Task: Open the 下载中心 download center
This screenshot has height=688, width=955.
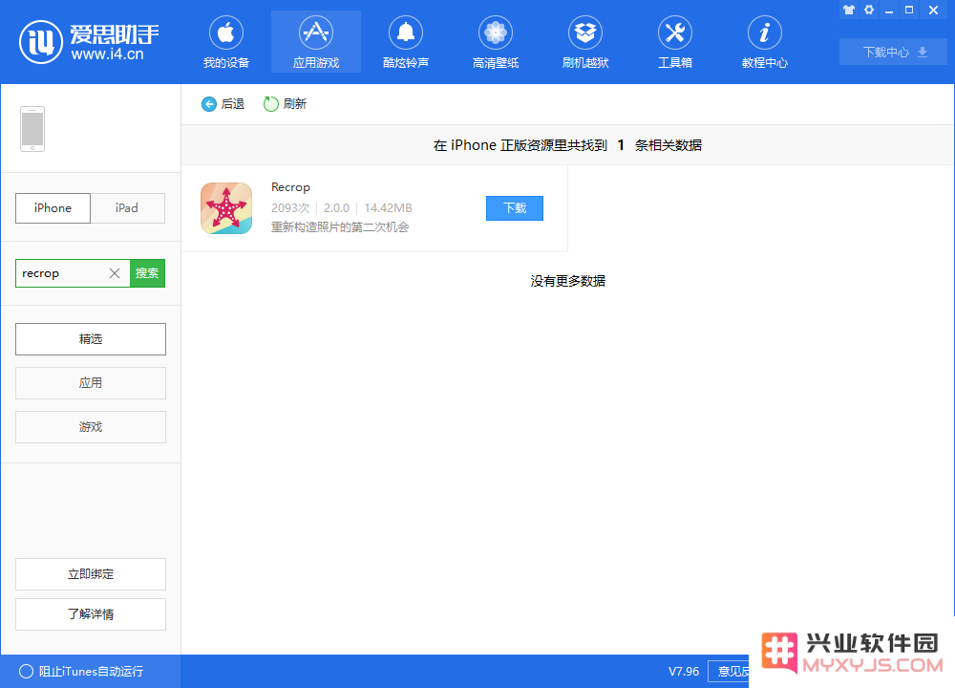Action: [x=893, y=52]
